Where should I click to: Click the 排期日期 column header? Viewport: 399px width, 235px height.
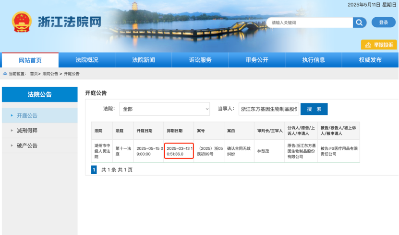click(x=179, y=131)
